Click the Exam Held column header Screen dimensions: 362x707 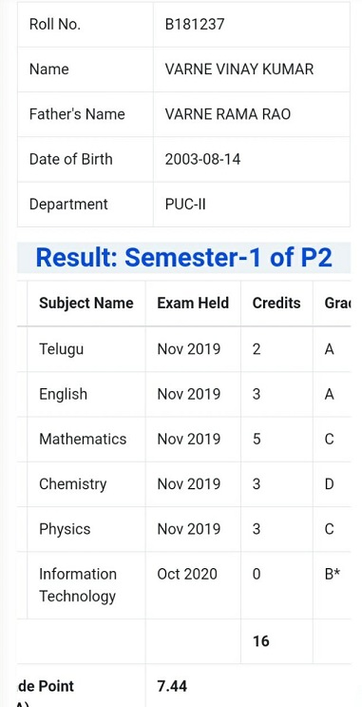click(x=193, y=303)
